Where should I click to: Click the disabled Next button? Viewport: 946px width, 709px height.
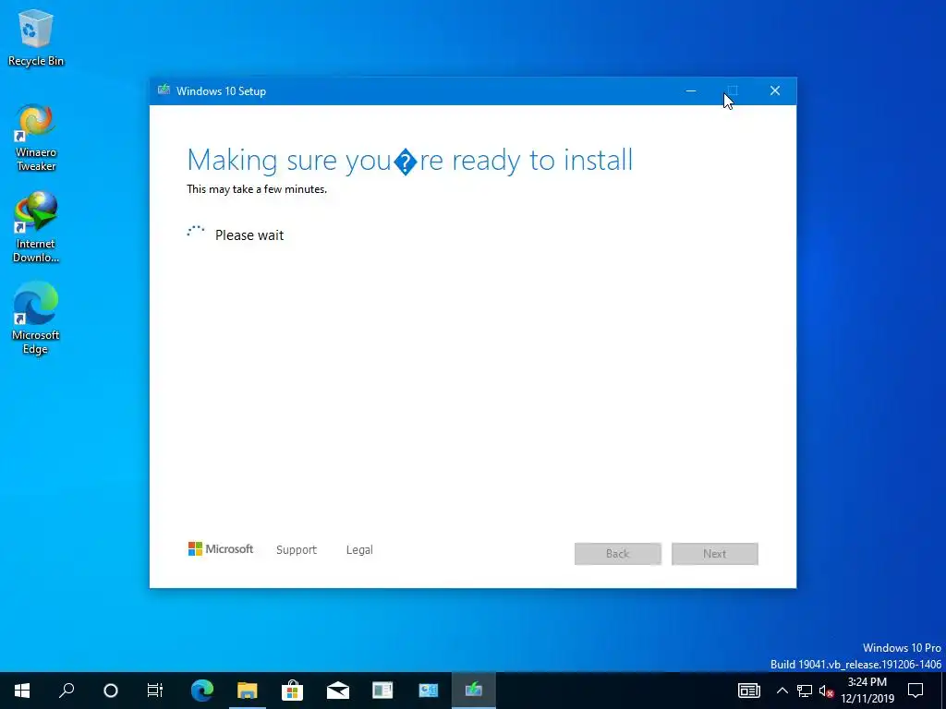point(715,554)
